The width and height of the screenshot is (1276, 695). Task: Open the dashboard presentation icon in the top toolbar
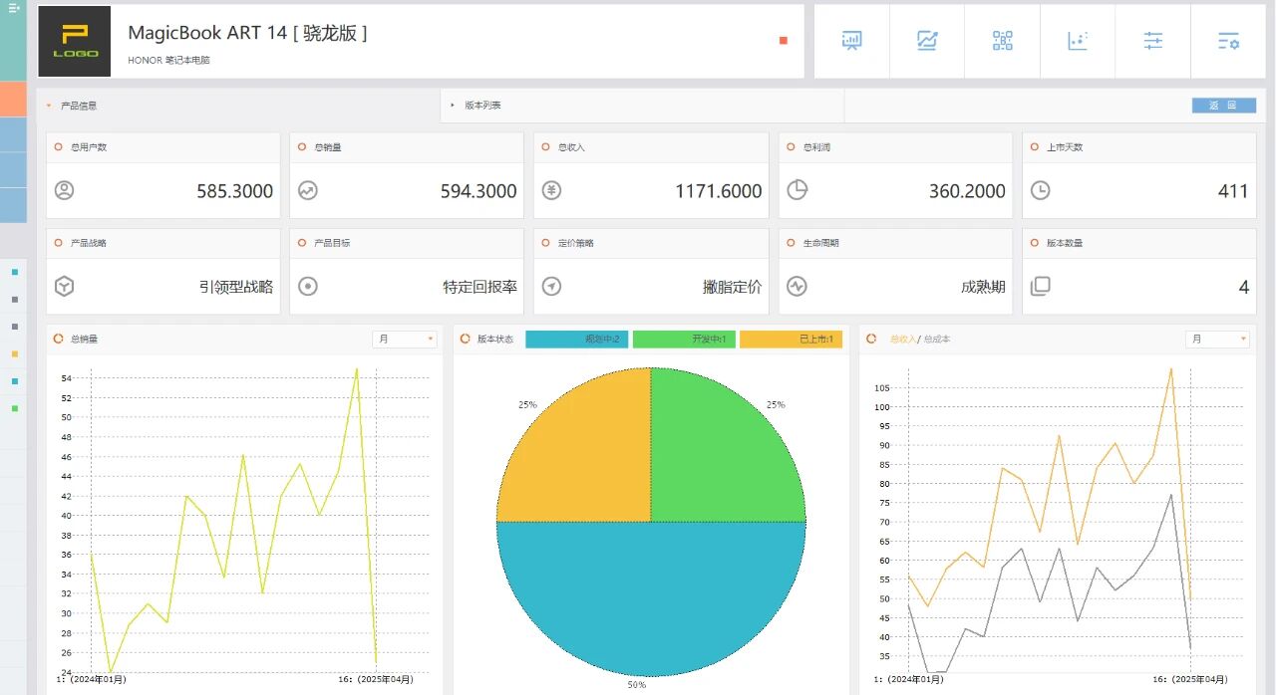851,41
